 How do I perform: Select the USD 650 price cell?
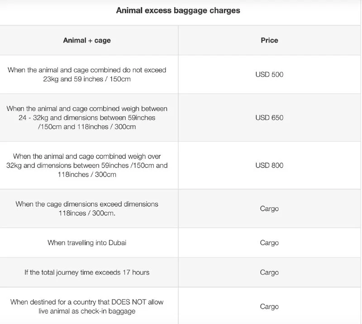point(269,118)
